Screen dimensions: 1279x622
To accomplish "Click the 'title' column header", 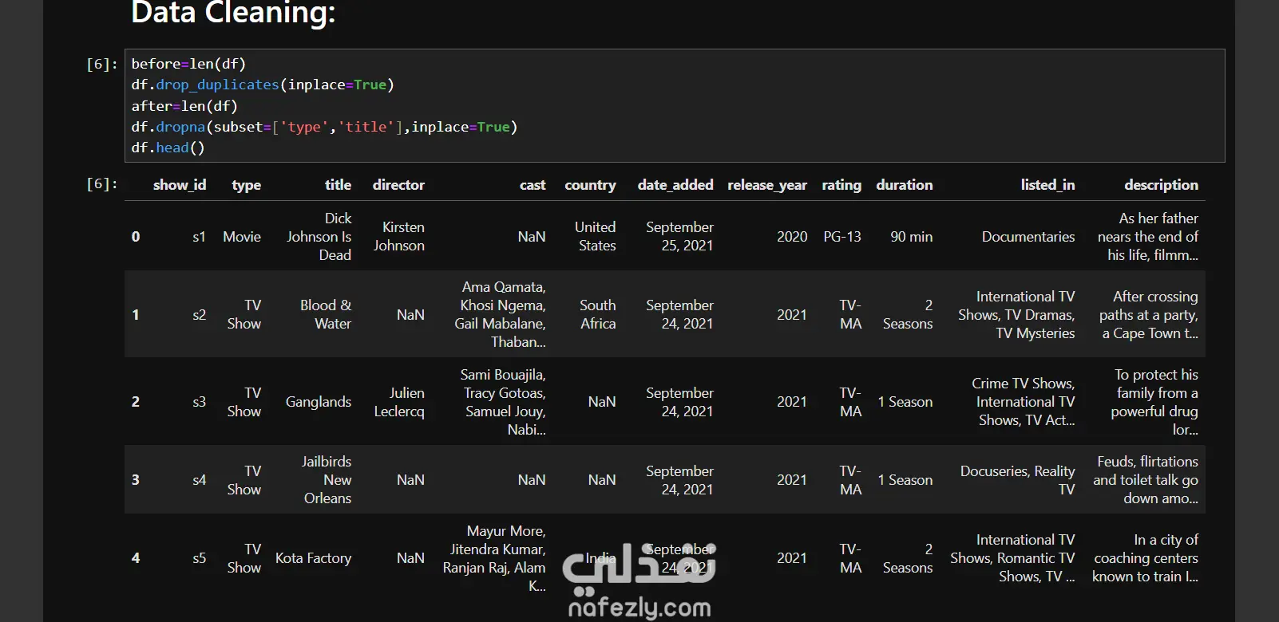I will click(x=338, y=185).
